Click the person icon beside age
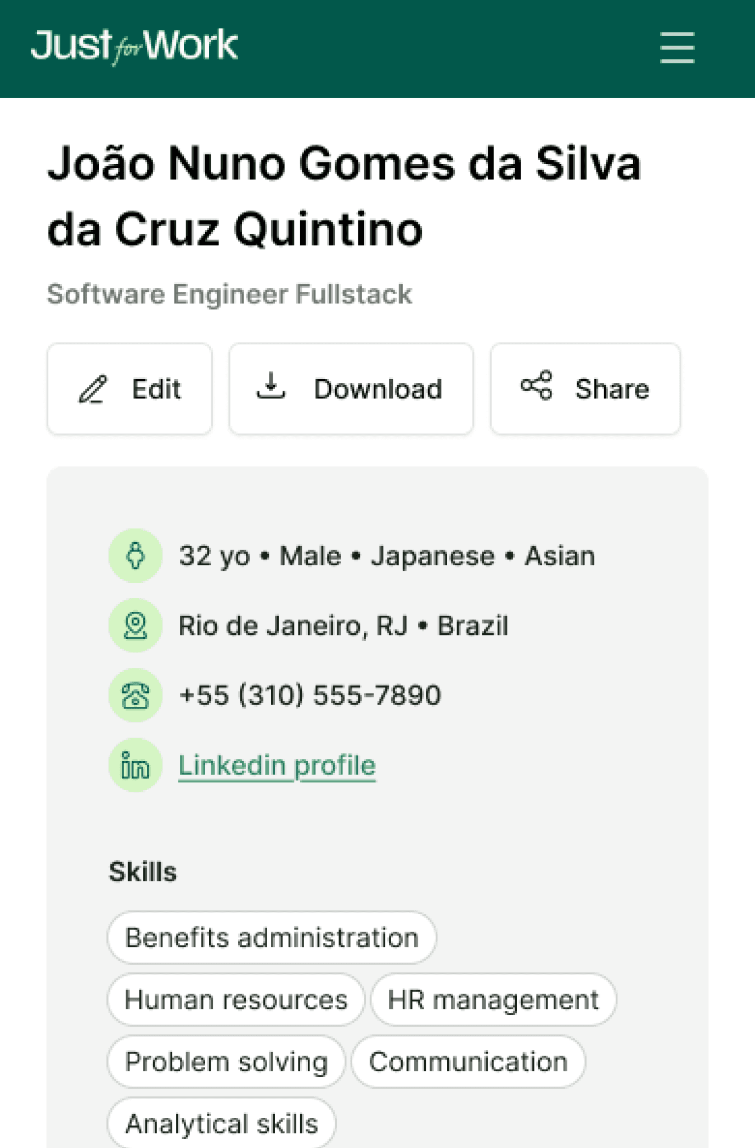The image size is (755, 1148). [x=136, y=555]
